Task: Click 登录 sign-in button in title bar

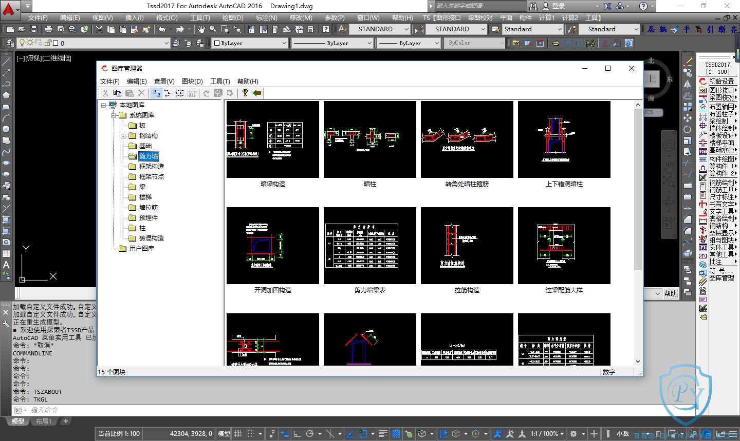Action: [559, 6]
